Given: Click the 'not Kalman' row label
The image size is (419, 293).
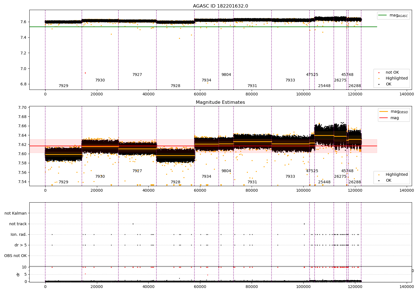Looking at the screenshot, I should click(x=16, y=213).
